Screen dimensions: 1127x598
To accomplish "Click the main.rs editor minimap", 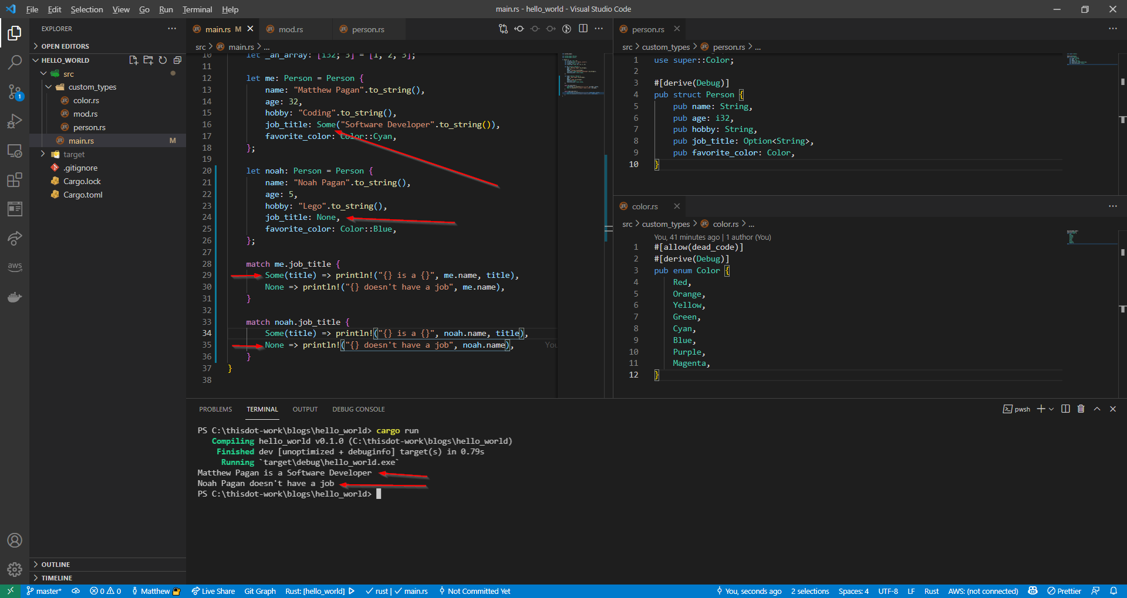I will coord(582,226).
